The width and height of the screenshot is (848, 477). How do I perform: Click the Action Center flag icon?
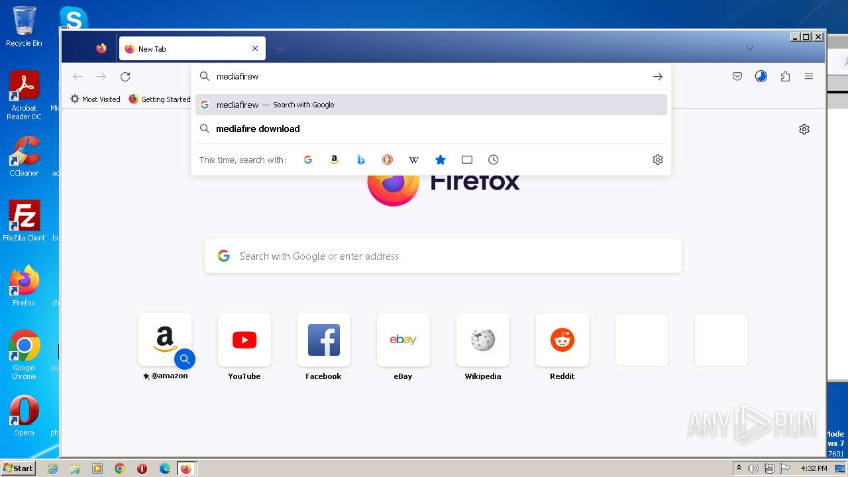(784, 468)
